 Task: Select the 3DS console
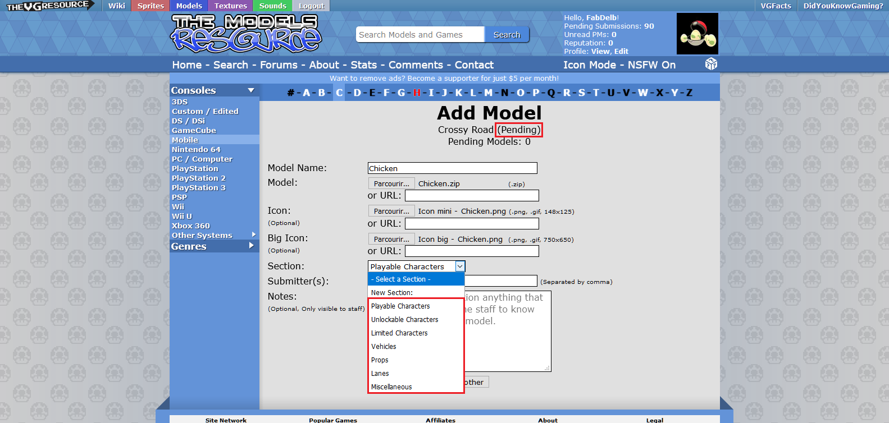180,102
